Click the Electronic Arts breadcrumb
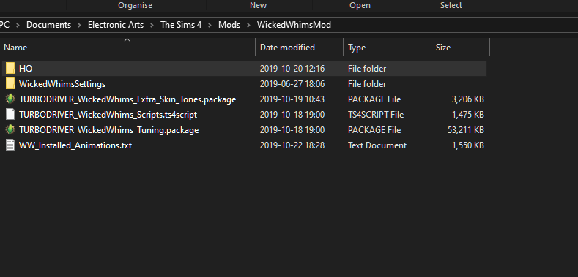The image size is (578, 277). tap(116, 25)
